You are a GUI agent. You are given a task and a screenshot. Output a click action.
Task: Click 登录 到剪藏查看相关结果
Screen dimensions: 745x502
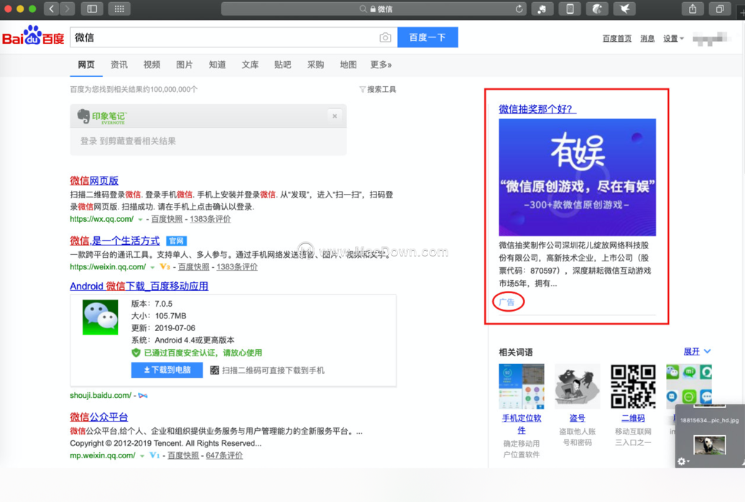tap(128, 141)
